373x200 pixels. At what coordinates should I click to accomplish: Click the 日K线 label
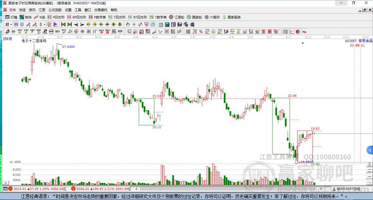click(x=7, y=39)
